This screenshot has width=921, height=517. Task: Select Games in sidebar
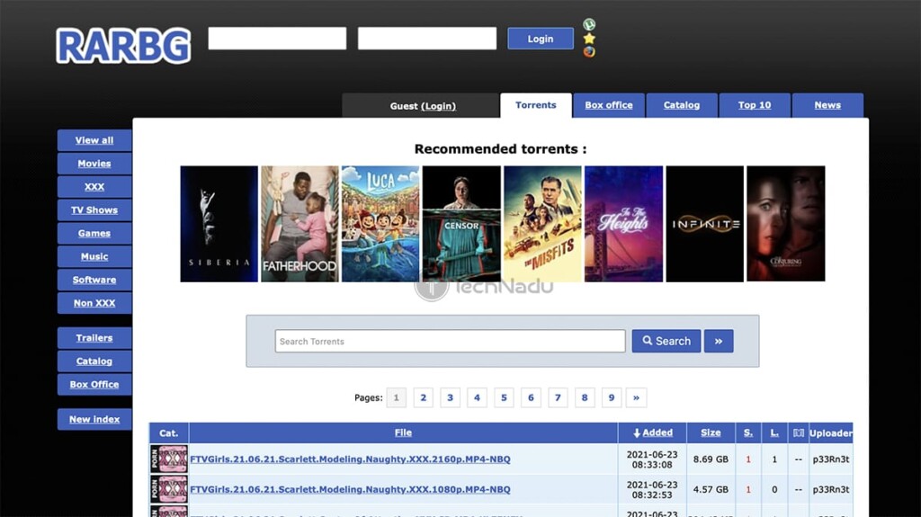point(94,233)
